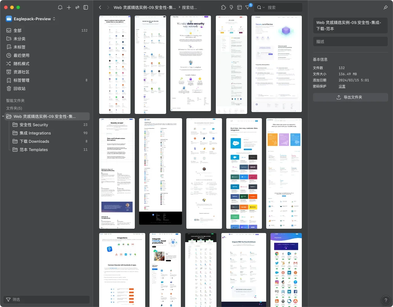Click the 设置 password protection link
The image size is (393, 307).
(x=342, y=86)
